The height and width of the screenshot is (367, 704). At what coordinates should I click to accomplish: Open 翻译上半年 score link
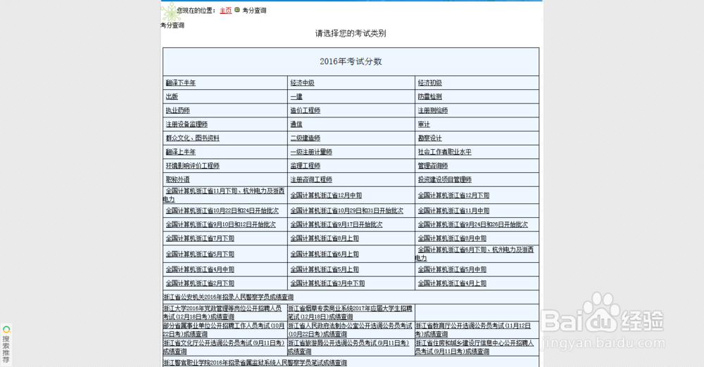pos(180,152)
